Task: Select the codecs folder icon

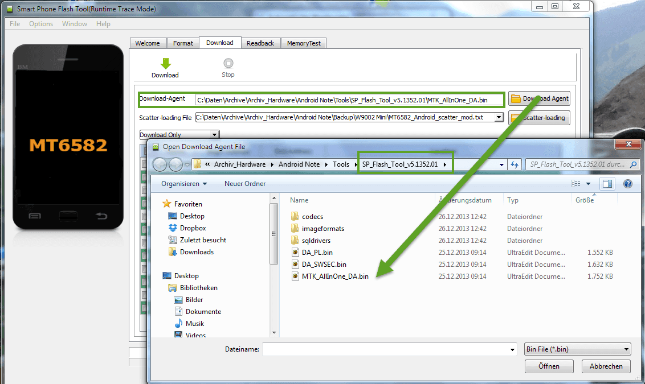Action: coord(295,216)
